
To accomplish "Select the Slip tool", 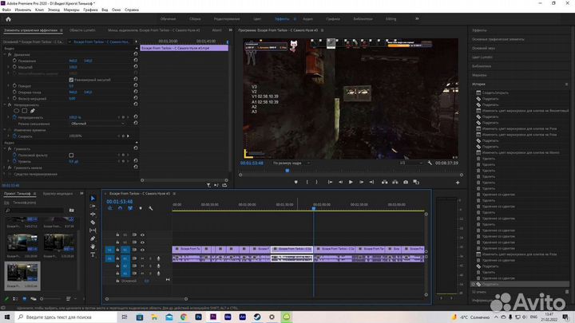I will (x=93, y=230).
